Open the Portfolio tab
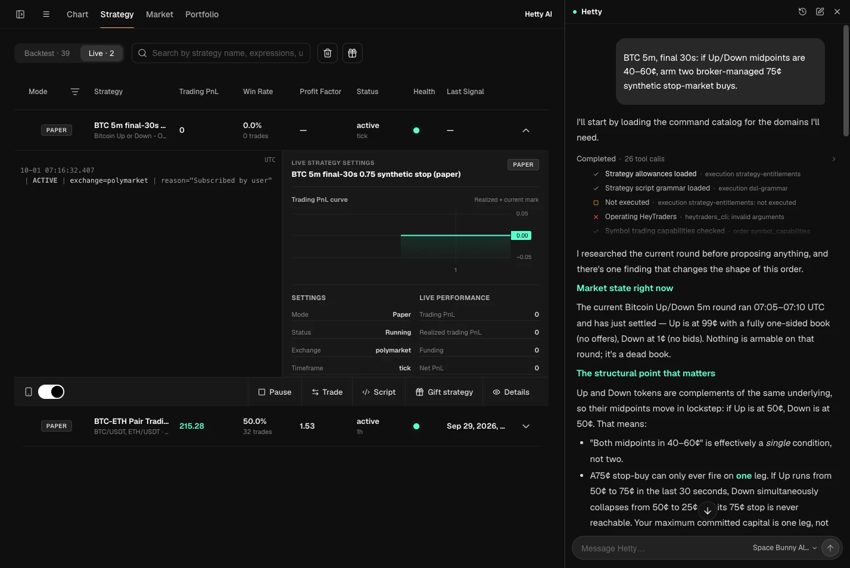Viewport: 850px width, 568px height. tap(202, 14)
